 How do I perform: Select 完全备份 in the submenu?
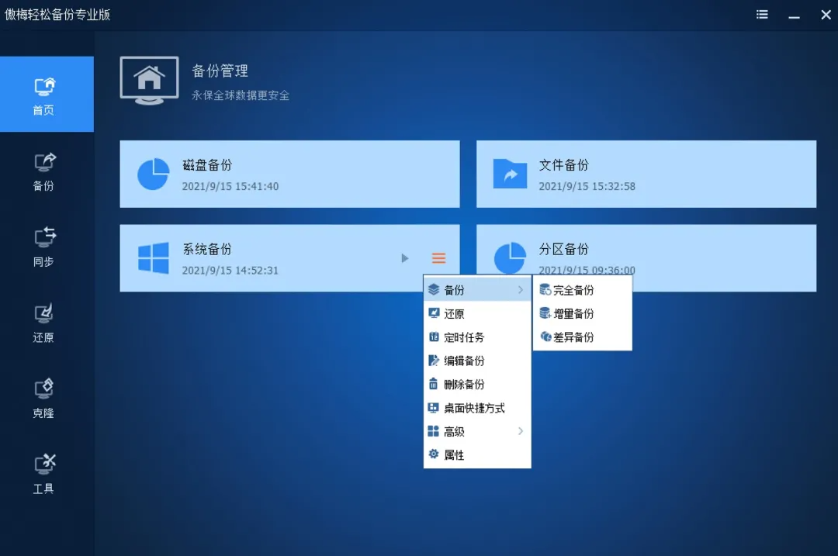(583, 290)
